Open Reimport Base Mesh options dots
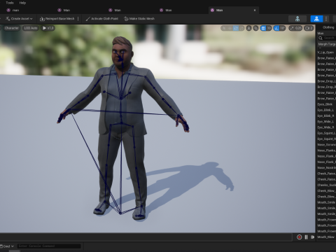Image resolution: width=336 pixels, height=252 pixels. pyautogui.click(x=78, y=19)
